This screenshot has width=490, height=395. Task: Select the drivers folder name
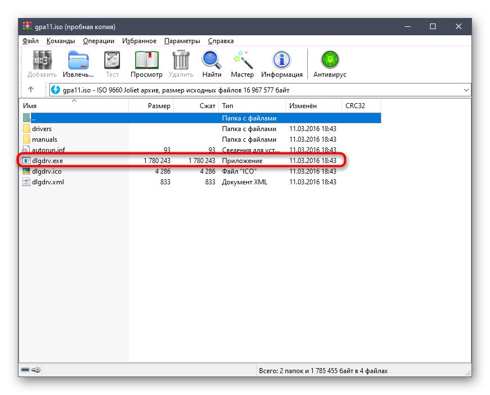coord(41,129)
